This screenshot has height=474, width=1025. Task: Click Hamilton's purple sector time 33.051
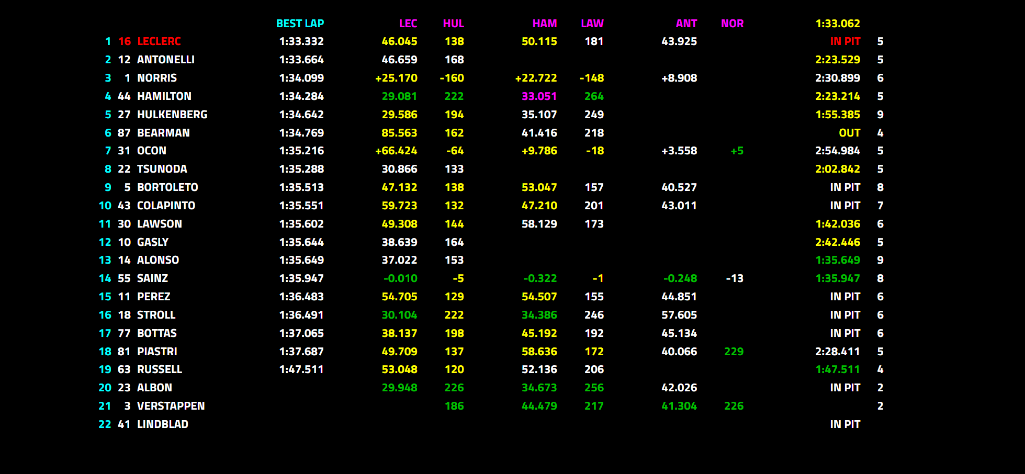pos(539,96)
